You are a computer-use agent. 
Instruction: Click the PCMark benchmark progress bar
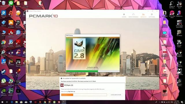[84, 95]
